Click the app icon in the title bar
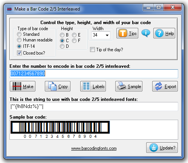The height and width of the screenshot is (163, 188). [9, 9]
